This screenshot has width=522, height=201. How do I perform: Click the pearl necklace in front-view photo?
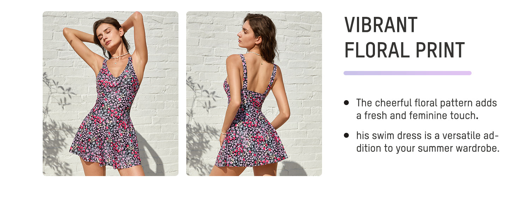coord(119,57)
